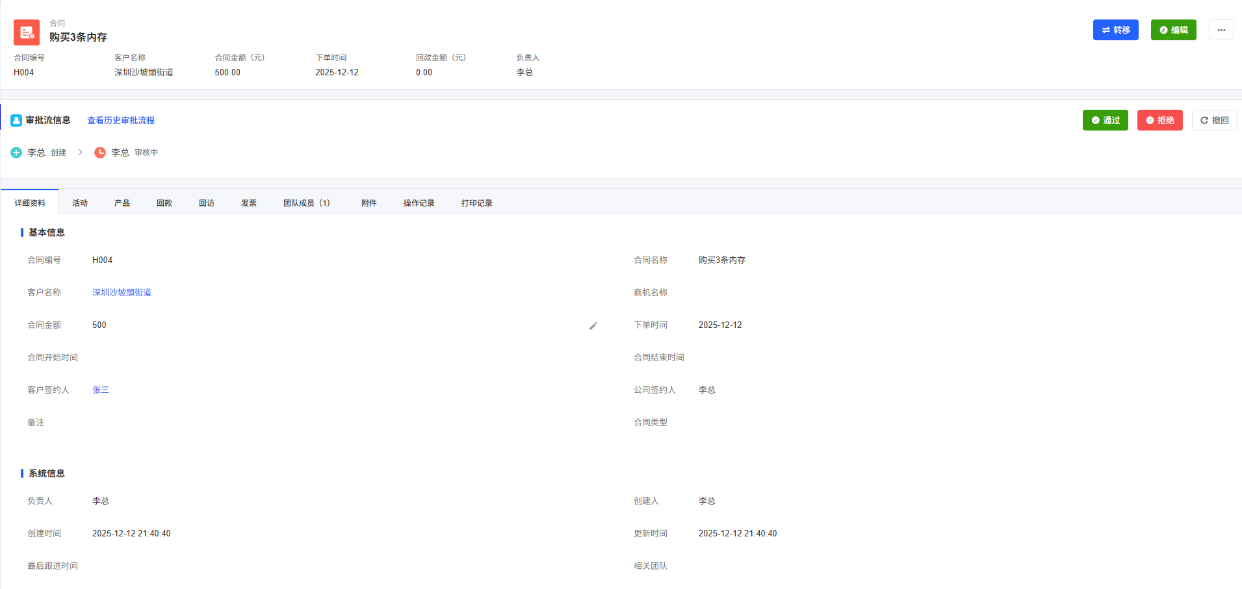Switch to the 活动 tab
This screenshot has height=589, width=1242.
(x=80, y=203)
